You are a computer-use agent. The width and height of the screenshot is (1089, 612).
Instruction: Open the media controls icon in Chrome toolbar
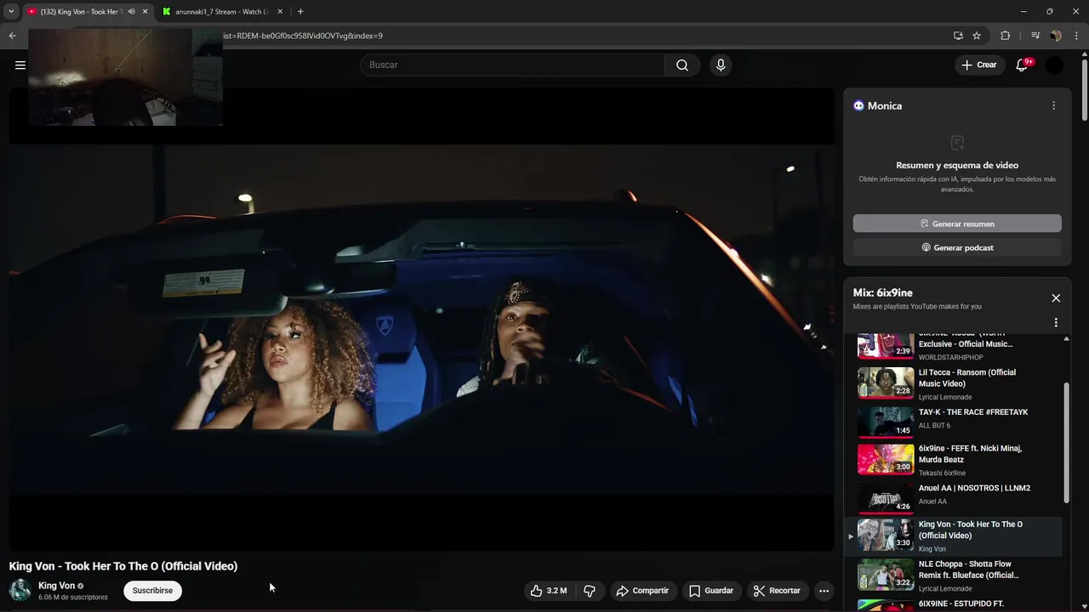point(1035,36)
